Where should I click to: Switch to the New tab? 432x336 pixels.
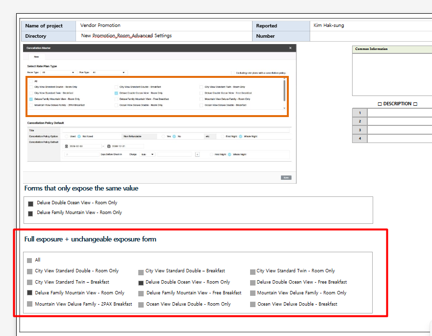click(36, 57)
